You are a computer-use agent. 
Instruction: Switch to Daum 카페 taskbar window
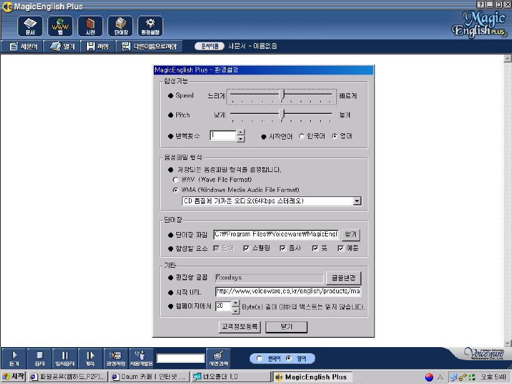(x=149, y=377)
